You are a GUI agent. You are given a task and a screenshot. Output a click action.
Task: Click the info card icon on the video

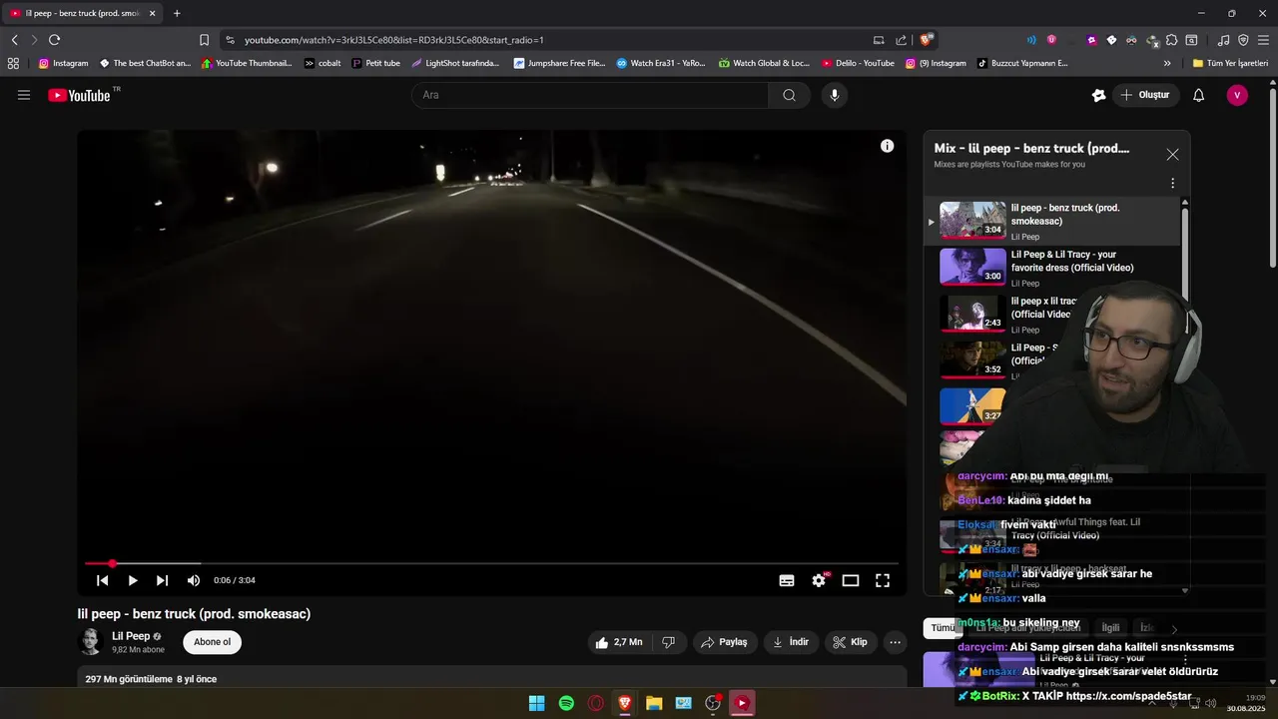pos(887,146)
